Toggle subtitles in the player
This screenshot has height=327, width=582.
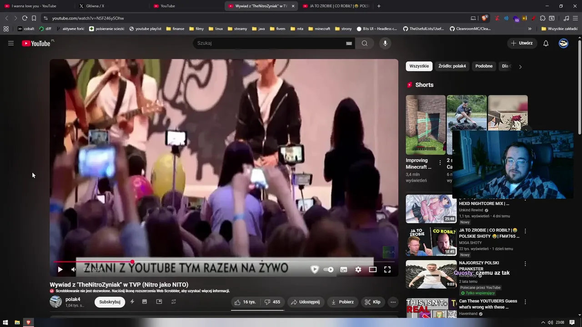344,269
